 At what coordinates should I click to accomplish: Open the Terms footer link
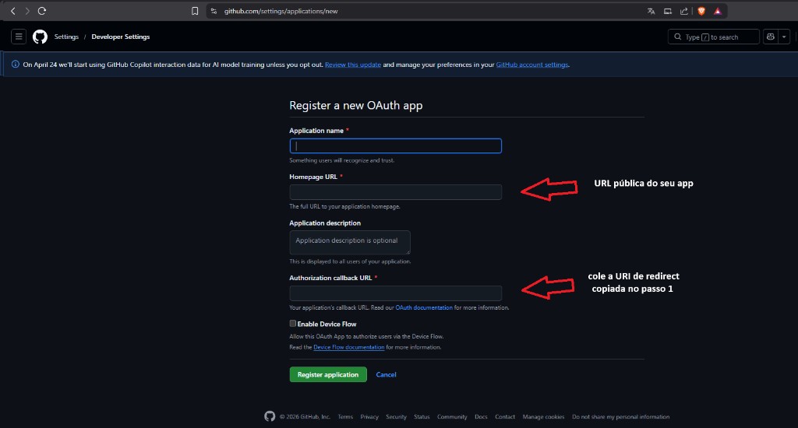click(345, 417)
